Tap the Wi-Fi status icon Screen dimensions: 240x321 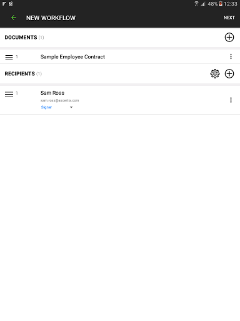click(x=196, y=4)
